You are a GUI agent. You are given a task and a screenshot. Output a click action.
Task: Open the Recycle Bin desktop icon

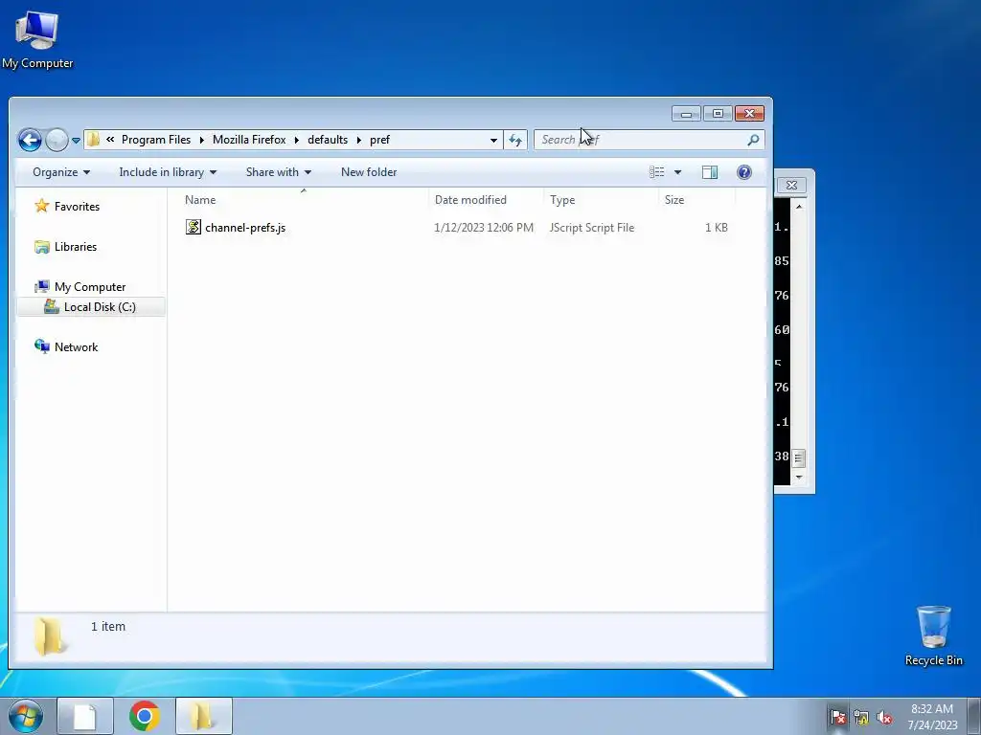point(933,635)
